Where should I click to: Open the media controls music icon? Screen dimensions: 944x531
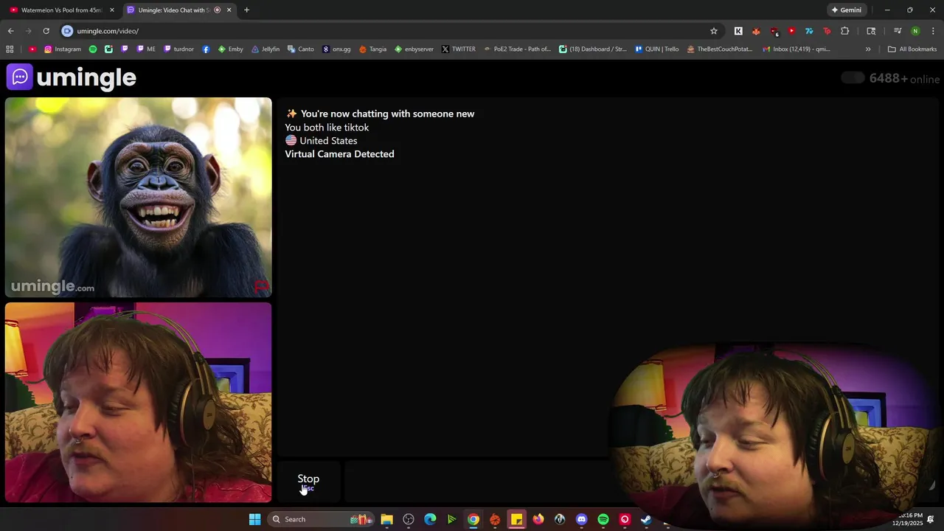coord(898,31)
